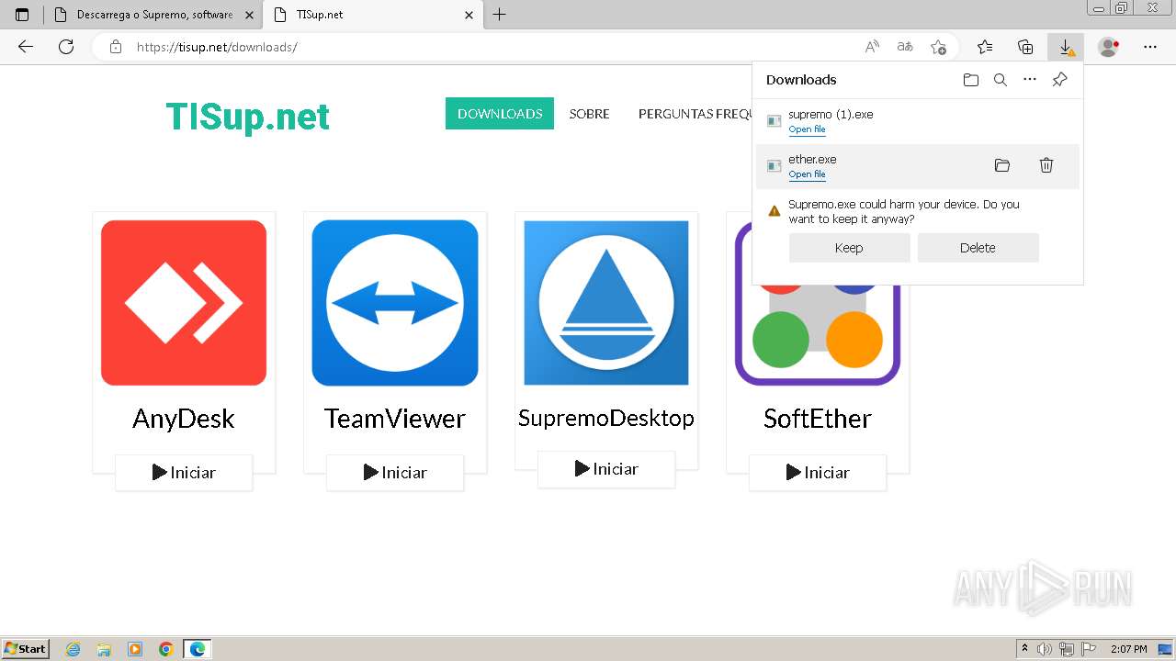Click the AnyDesk title text
Image resolution: width=1176 pixels, height=661 pixels.
[x=184, y=419]
